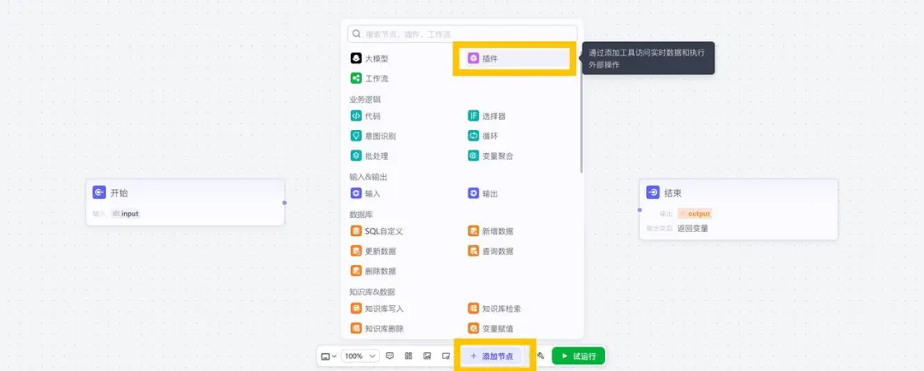Select the 选择器 selector node icon
Screen dimensions: 924x371
point(473,116)
